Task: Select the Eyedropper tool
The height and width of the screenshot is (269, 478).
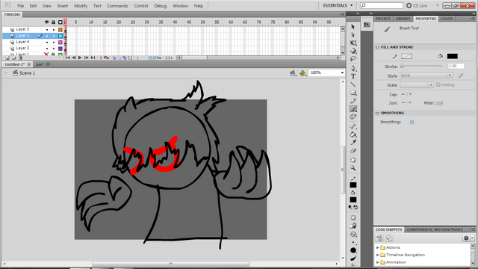Action: (353, 143)
